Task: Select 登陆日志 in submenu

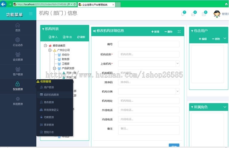Action: (49, 132)
